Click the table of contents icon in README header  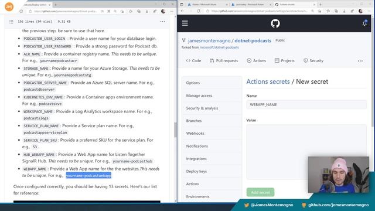point(11,22)
